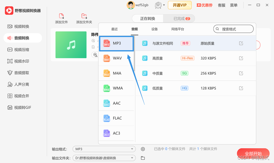The width and height of the screenshot is (274, 163).
Task: Edit the 高质量 320 KBPS preset
Action: tap(241, 58)
